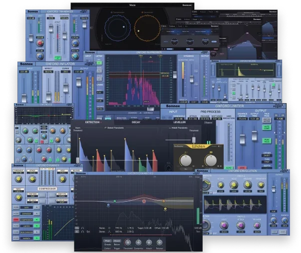301x253 pixels.
Task: Click the Threshold knob in Dynamic EQ
Action: (x=128, y=243)
